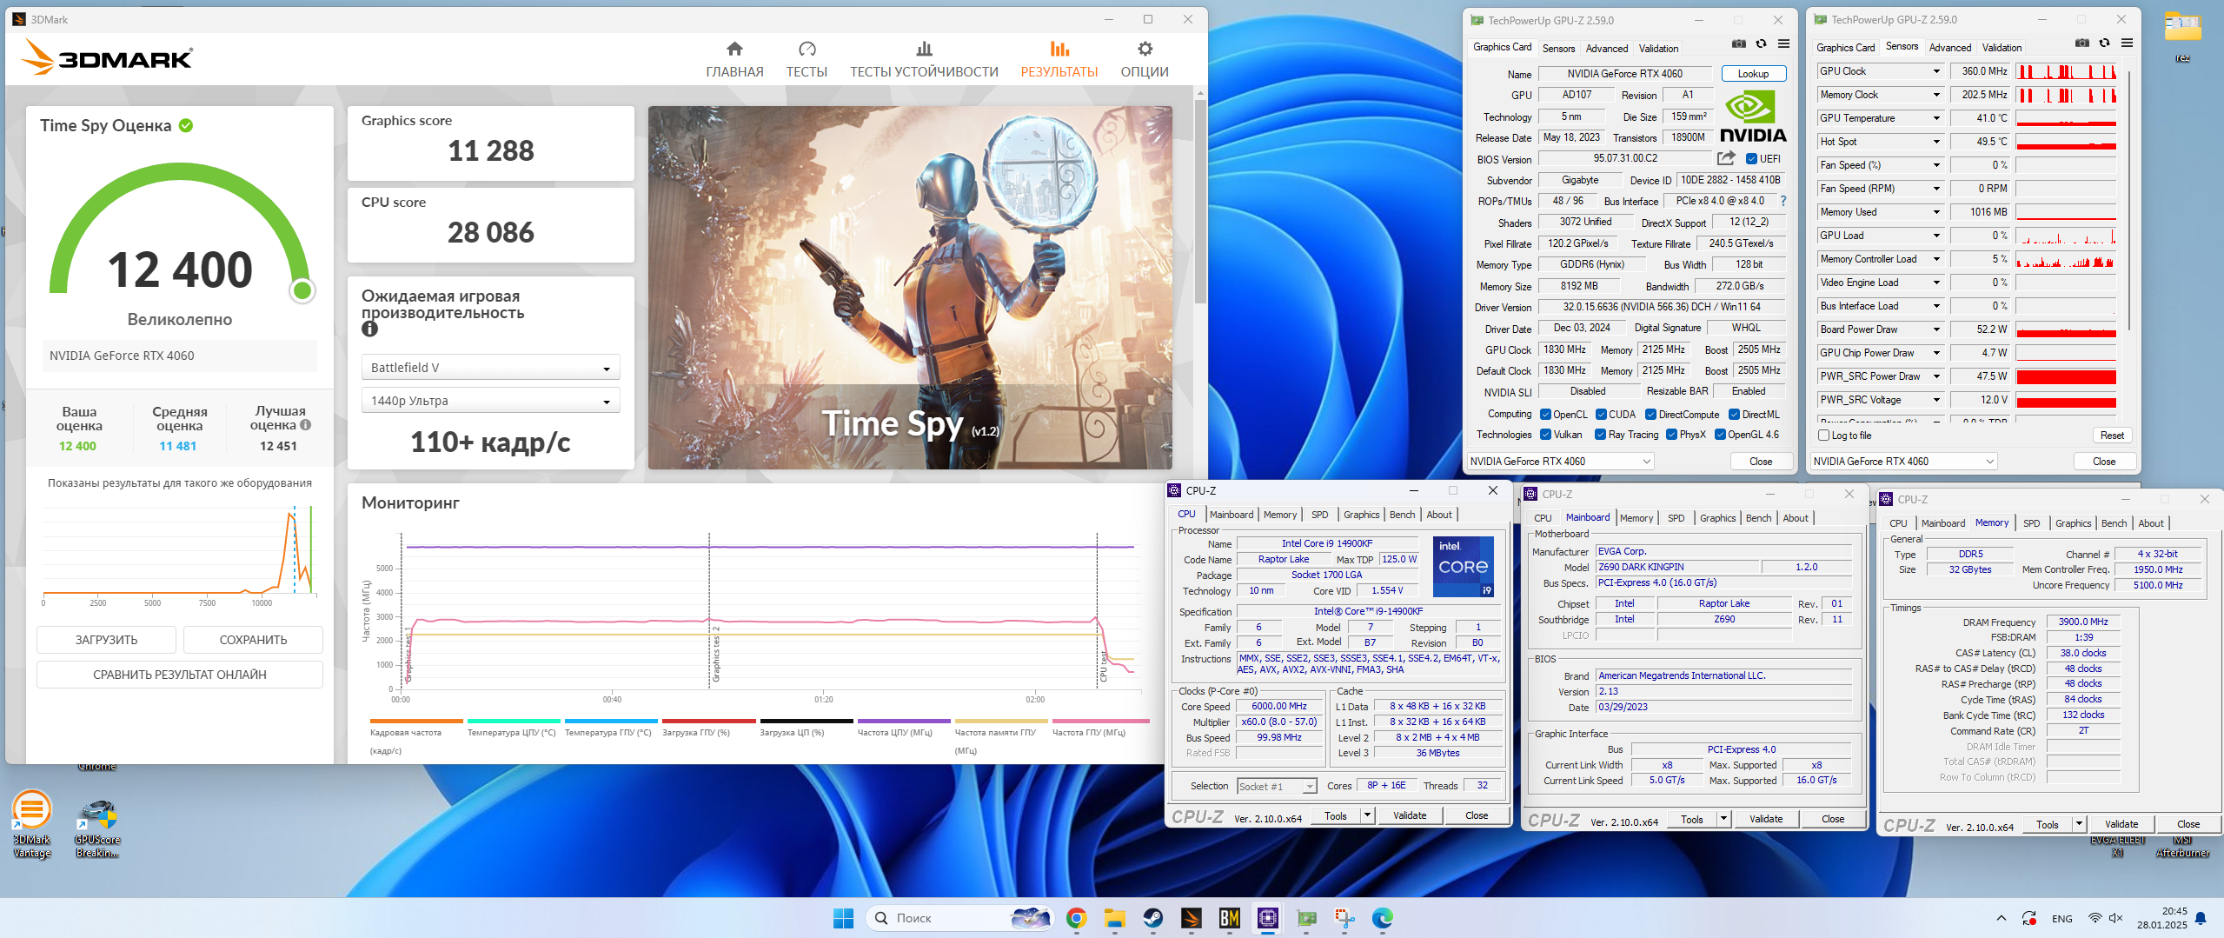Enable the Log to file checkbox in GPU-Z Sensors
This screenshot has height=938, width=2224.
click(1824, 436)
